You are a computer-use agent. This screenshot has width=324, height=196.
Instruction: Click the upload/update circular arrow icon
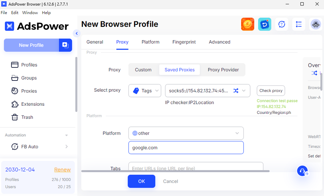(x=282, y=24)
